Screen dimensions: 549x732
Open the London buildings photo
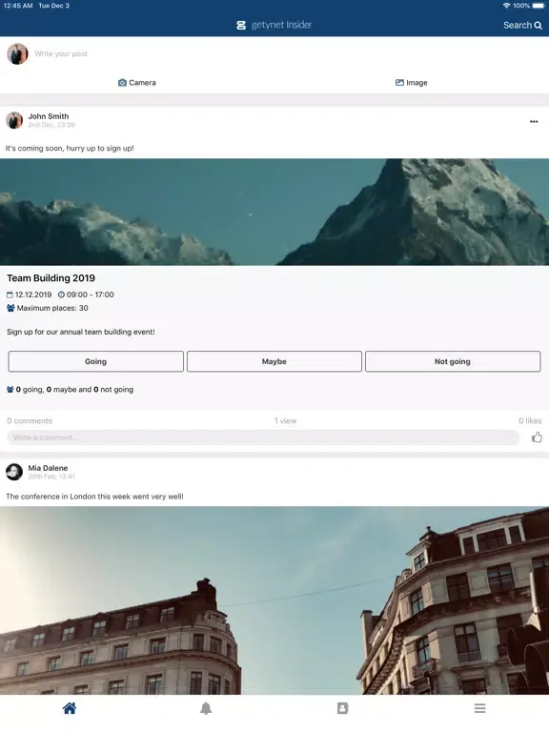click(274, 600)
